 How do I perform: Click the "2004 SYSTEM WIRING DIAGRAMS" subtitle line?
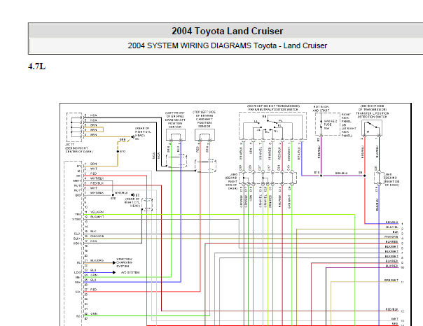click(227, 45)
